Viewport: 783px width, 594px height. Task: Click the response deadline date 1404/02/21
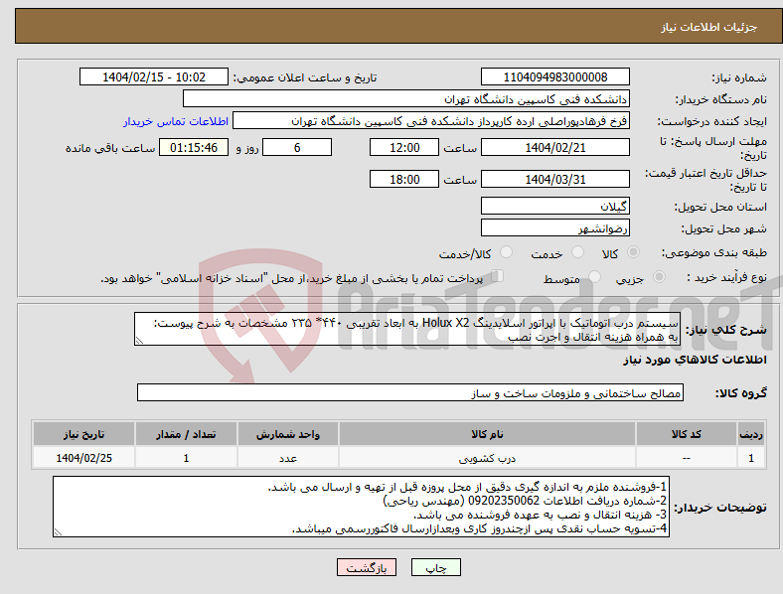click(555, 147)
